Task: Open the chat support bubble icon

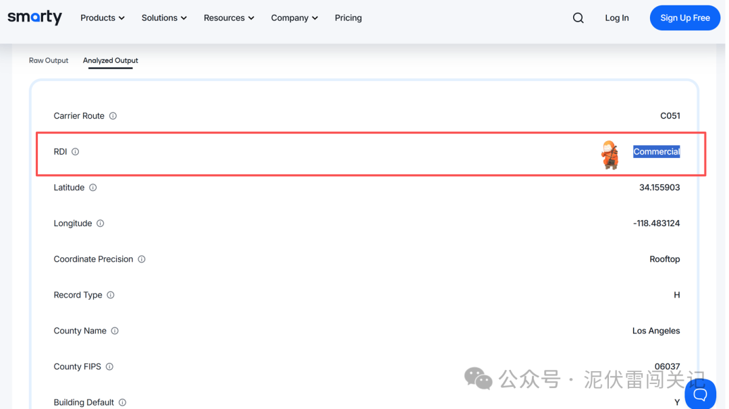Action: pos(700,394)
